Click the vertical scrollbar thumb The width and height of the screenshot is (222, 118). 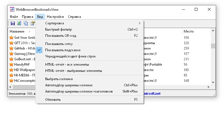click(213, 46)
